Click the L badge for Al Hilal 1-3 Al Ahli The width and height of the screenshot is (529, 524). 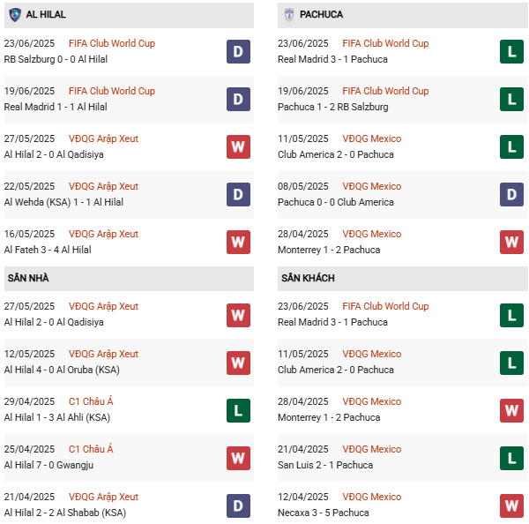coord(238,410)
